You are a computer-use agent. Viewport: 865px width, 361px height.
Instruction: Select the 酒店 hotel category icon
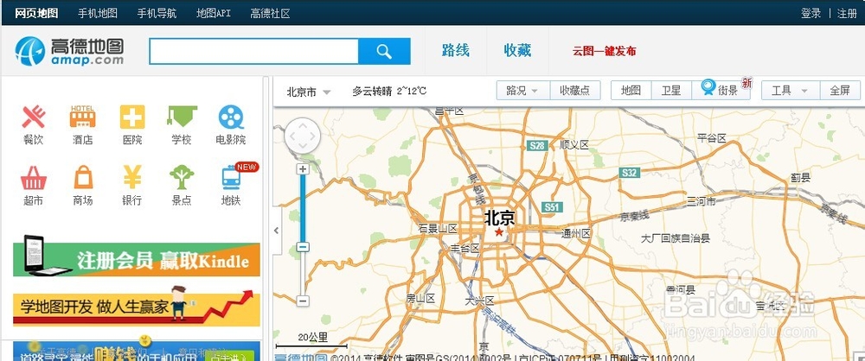[x=83, y=117]
